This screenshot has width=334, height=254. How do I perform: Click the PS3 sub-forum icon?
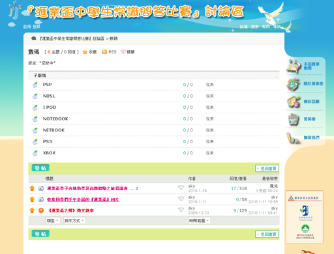(x=35, y=141)
